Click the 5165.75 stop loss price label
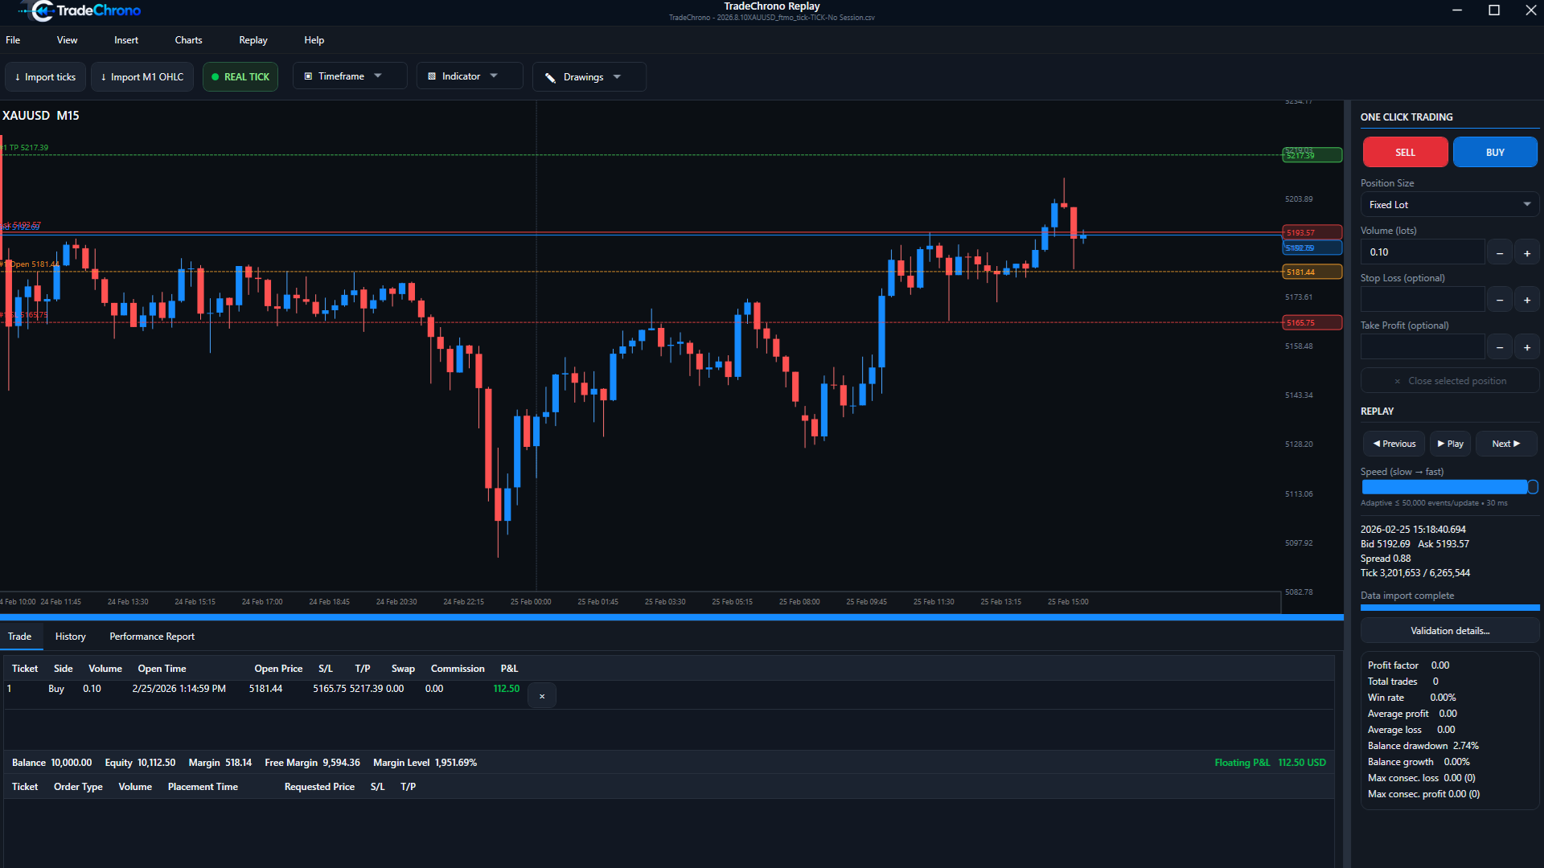Screen dimensions: 1544x868 (x=1312, y=323)
